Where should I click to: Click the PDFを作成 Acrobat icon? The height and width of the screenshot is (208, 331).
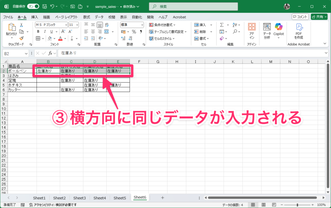tap(299, 30)
